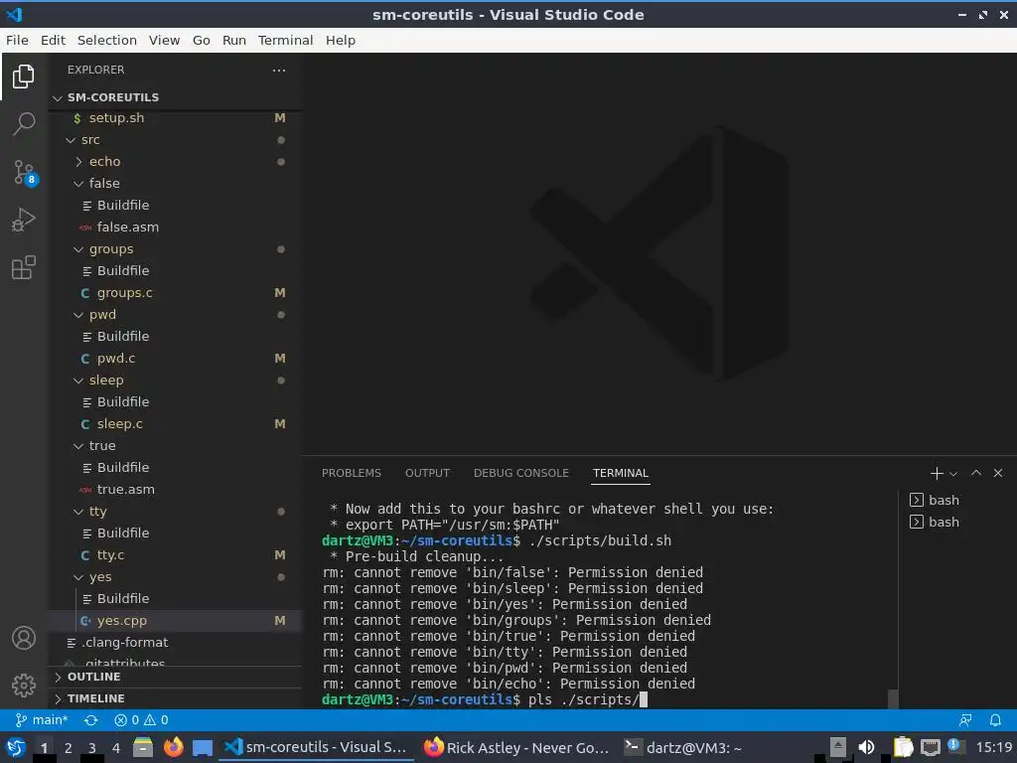The width and height of the screenshot is (1017, 763).
Task: Open the Go menu
Action: pos(201,40)
